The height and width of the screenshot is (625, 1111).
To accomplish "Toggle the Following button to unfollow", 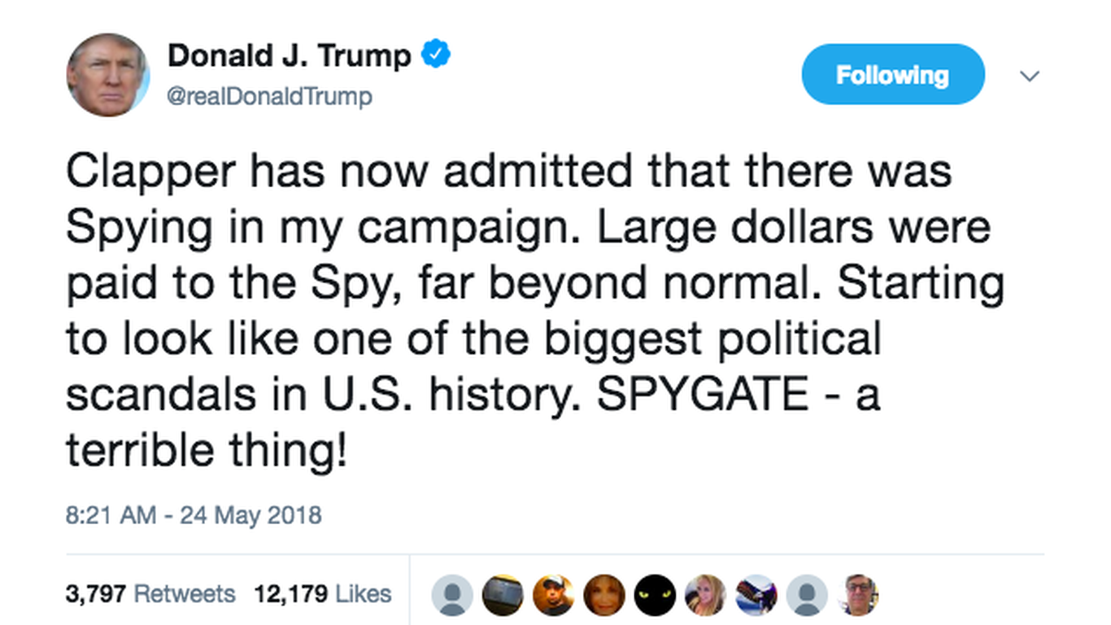I will (x=892, y=74).
